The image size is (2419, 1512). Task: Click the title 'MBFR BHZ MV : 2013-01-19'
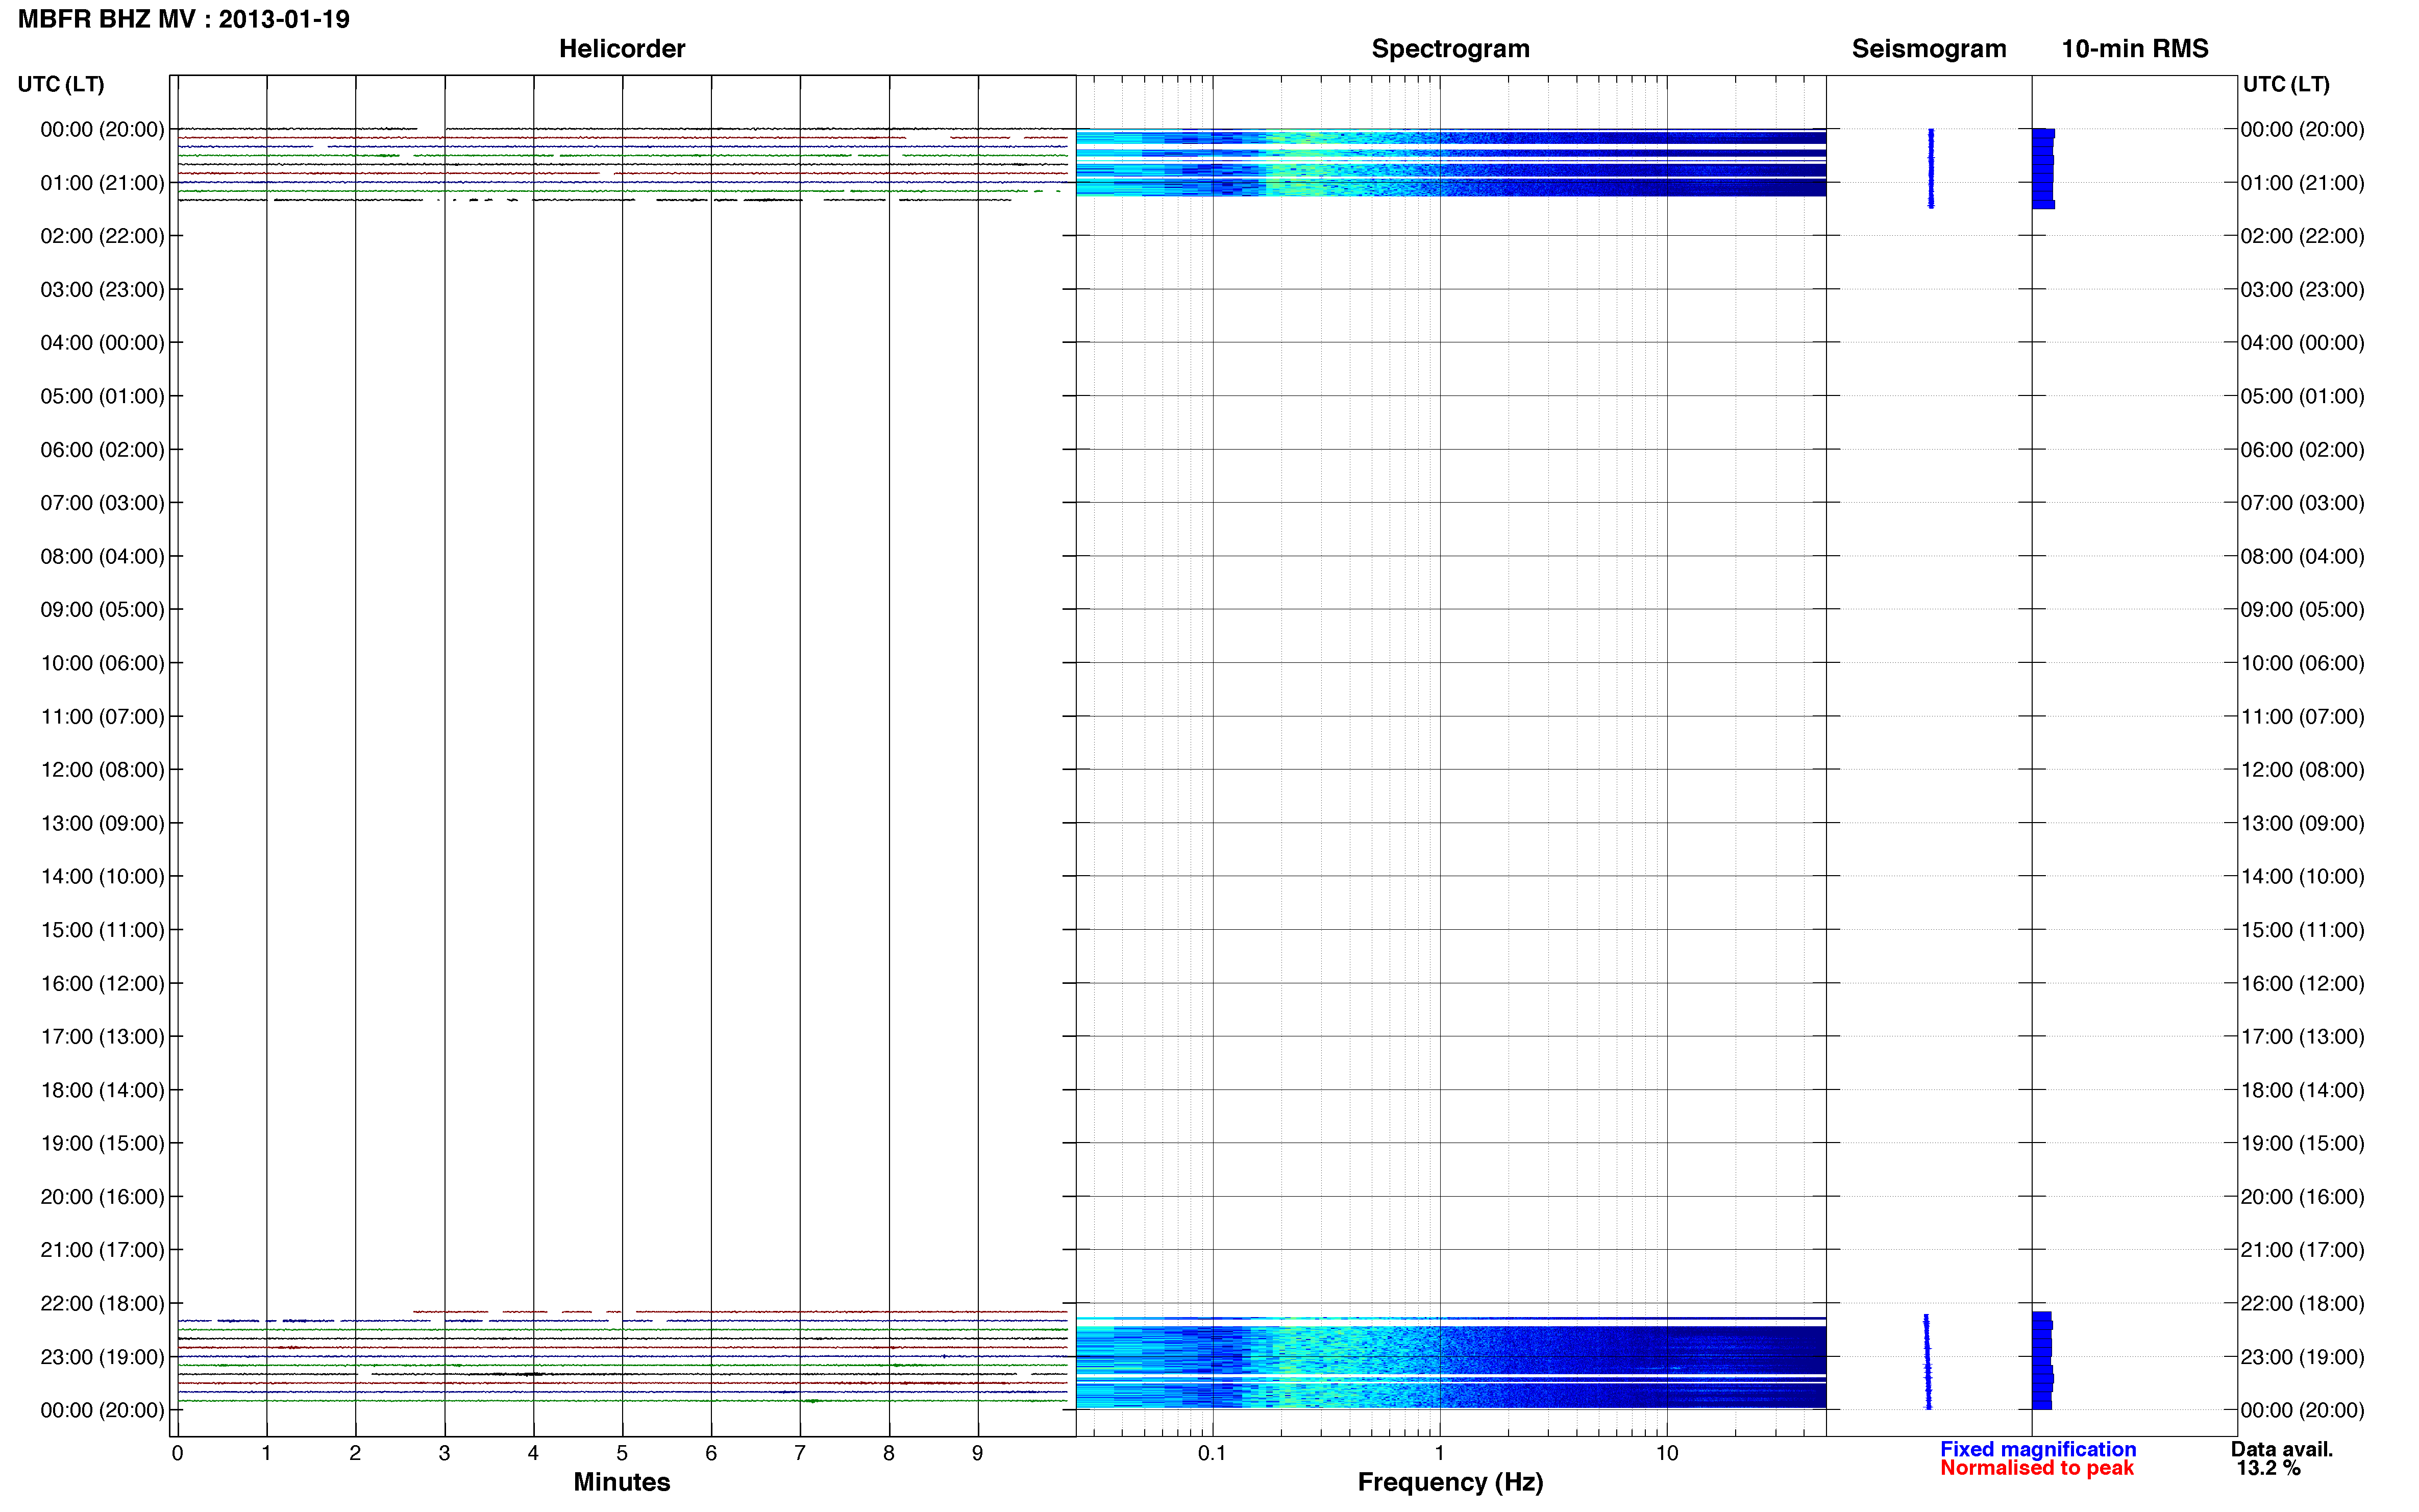click(x=184, y=19)
